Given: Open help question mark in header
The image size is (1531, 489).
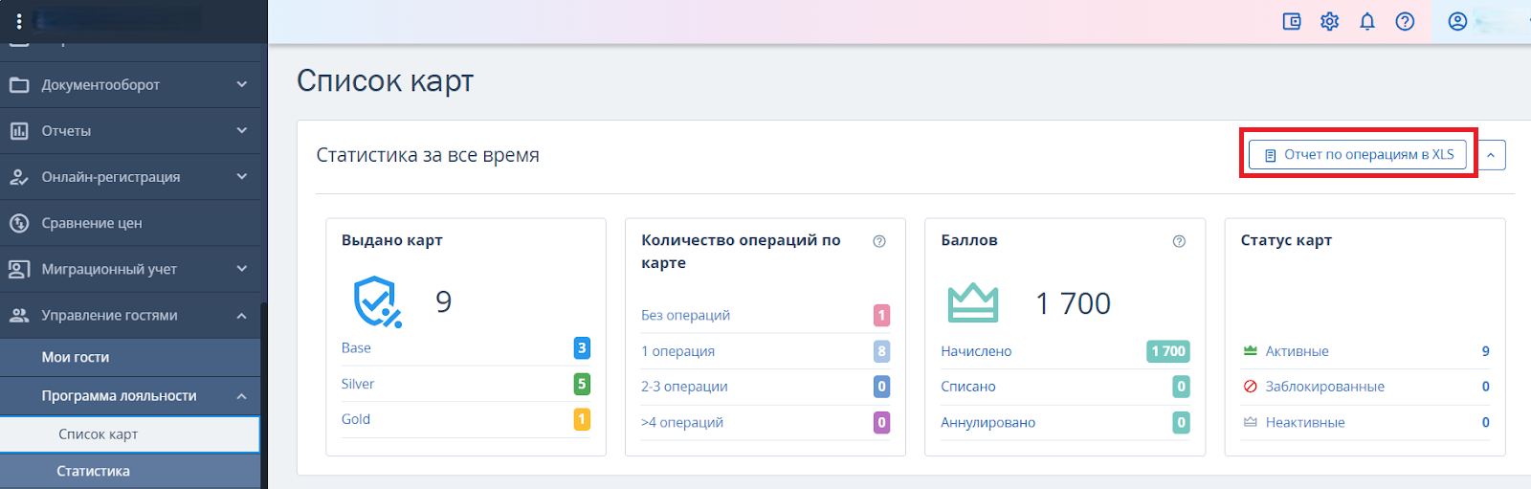Looking at the screenshot, I should pos(1405,21).
